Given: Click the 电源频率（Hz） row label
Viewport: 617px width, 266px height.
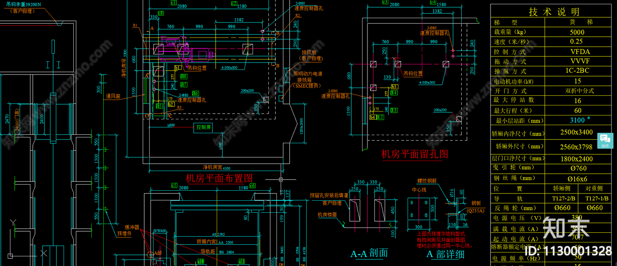Looking at the screenshot, I should (x=516, y=258).
